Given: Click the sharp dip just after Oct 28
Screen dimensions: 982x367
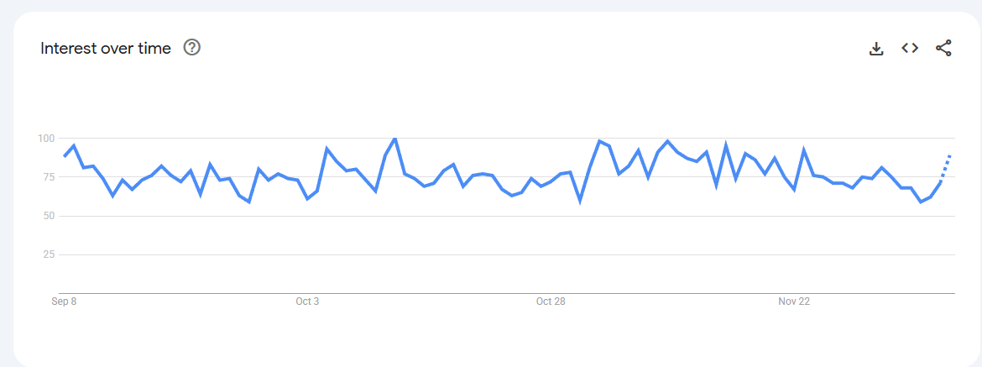Looking at the screenshot, I should tap(580, 201).
